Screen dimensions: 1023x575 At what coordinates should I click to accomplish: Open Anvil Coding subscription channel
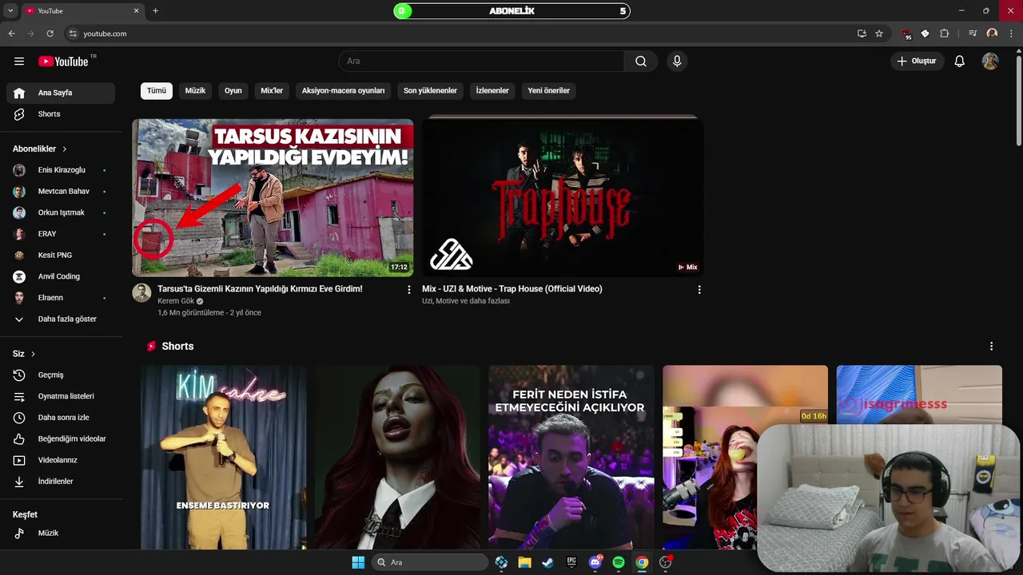(61, 276)
